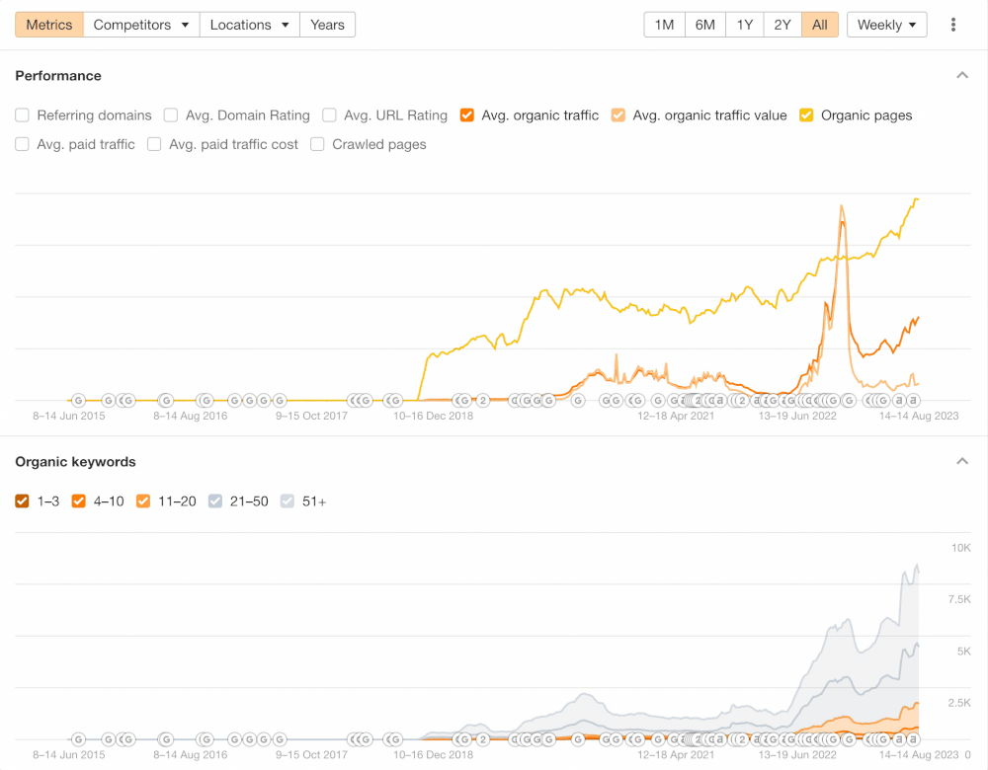
Task: Collapse the Organic keywords section chevron
Action: [962, 462]
